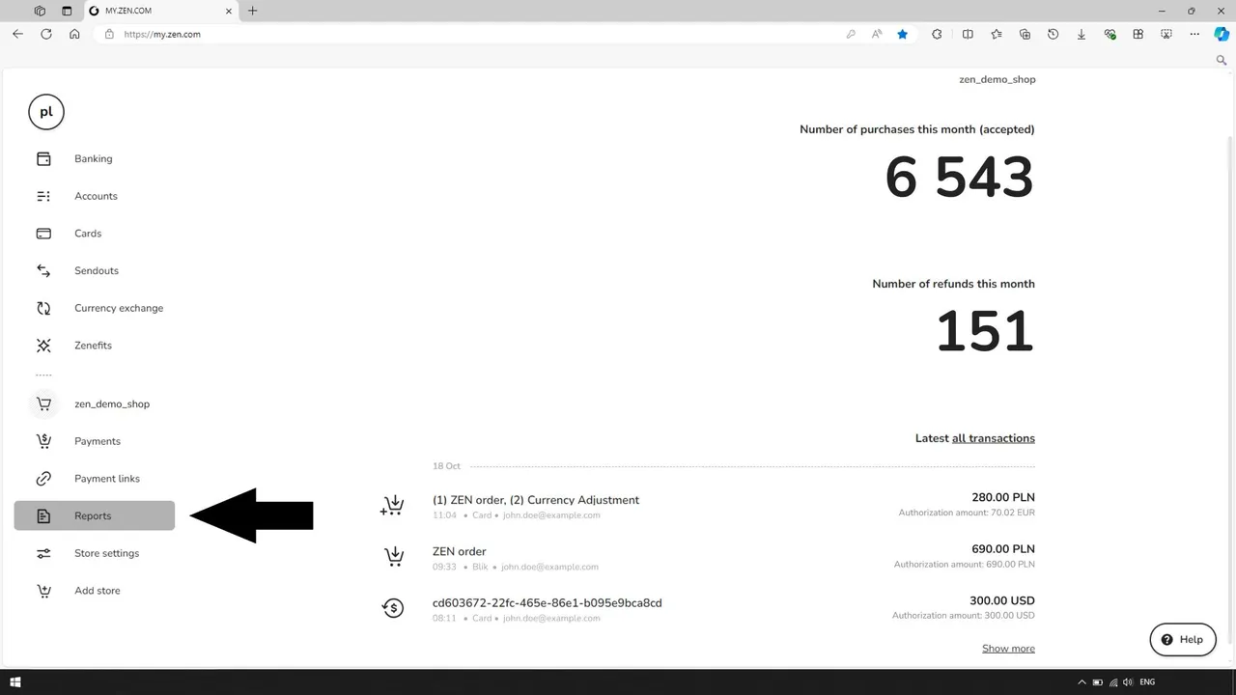Open Payment links chain icon

coord(43,479)
